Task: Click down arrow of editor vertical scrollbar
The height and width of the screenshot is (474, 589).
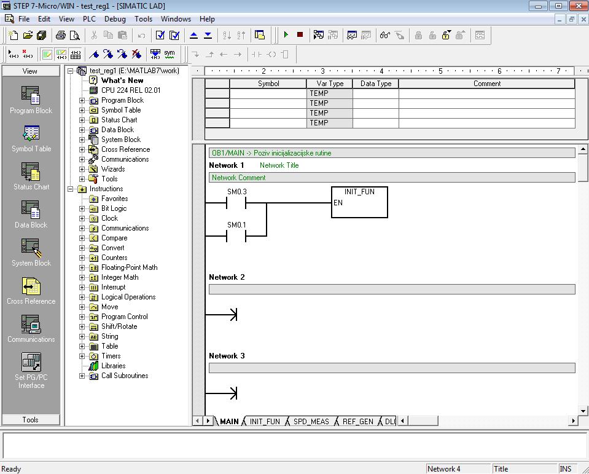Action: (x=583, y=411)
